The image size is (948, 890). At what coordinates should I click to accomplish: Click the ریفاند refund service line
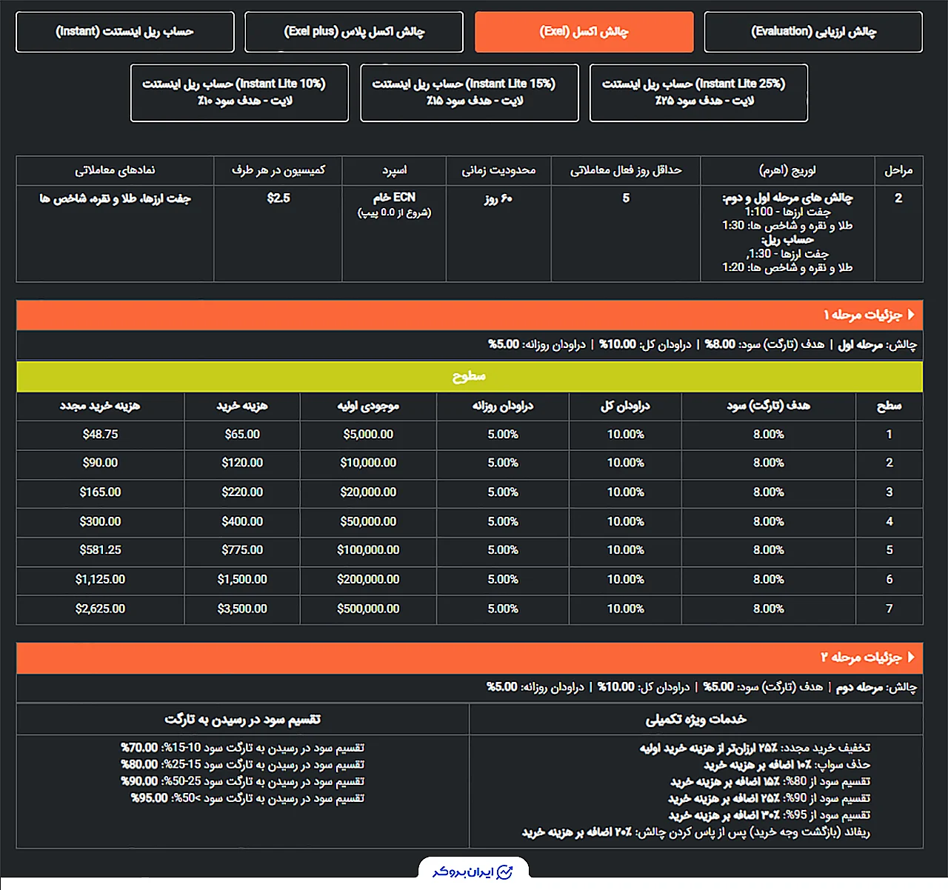point(696,832)
